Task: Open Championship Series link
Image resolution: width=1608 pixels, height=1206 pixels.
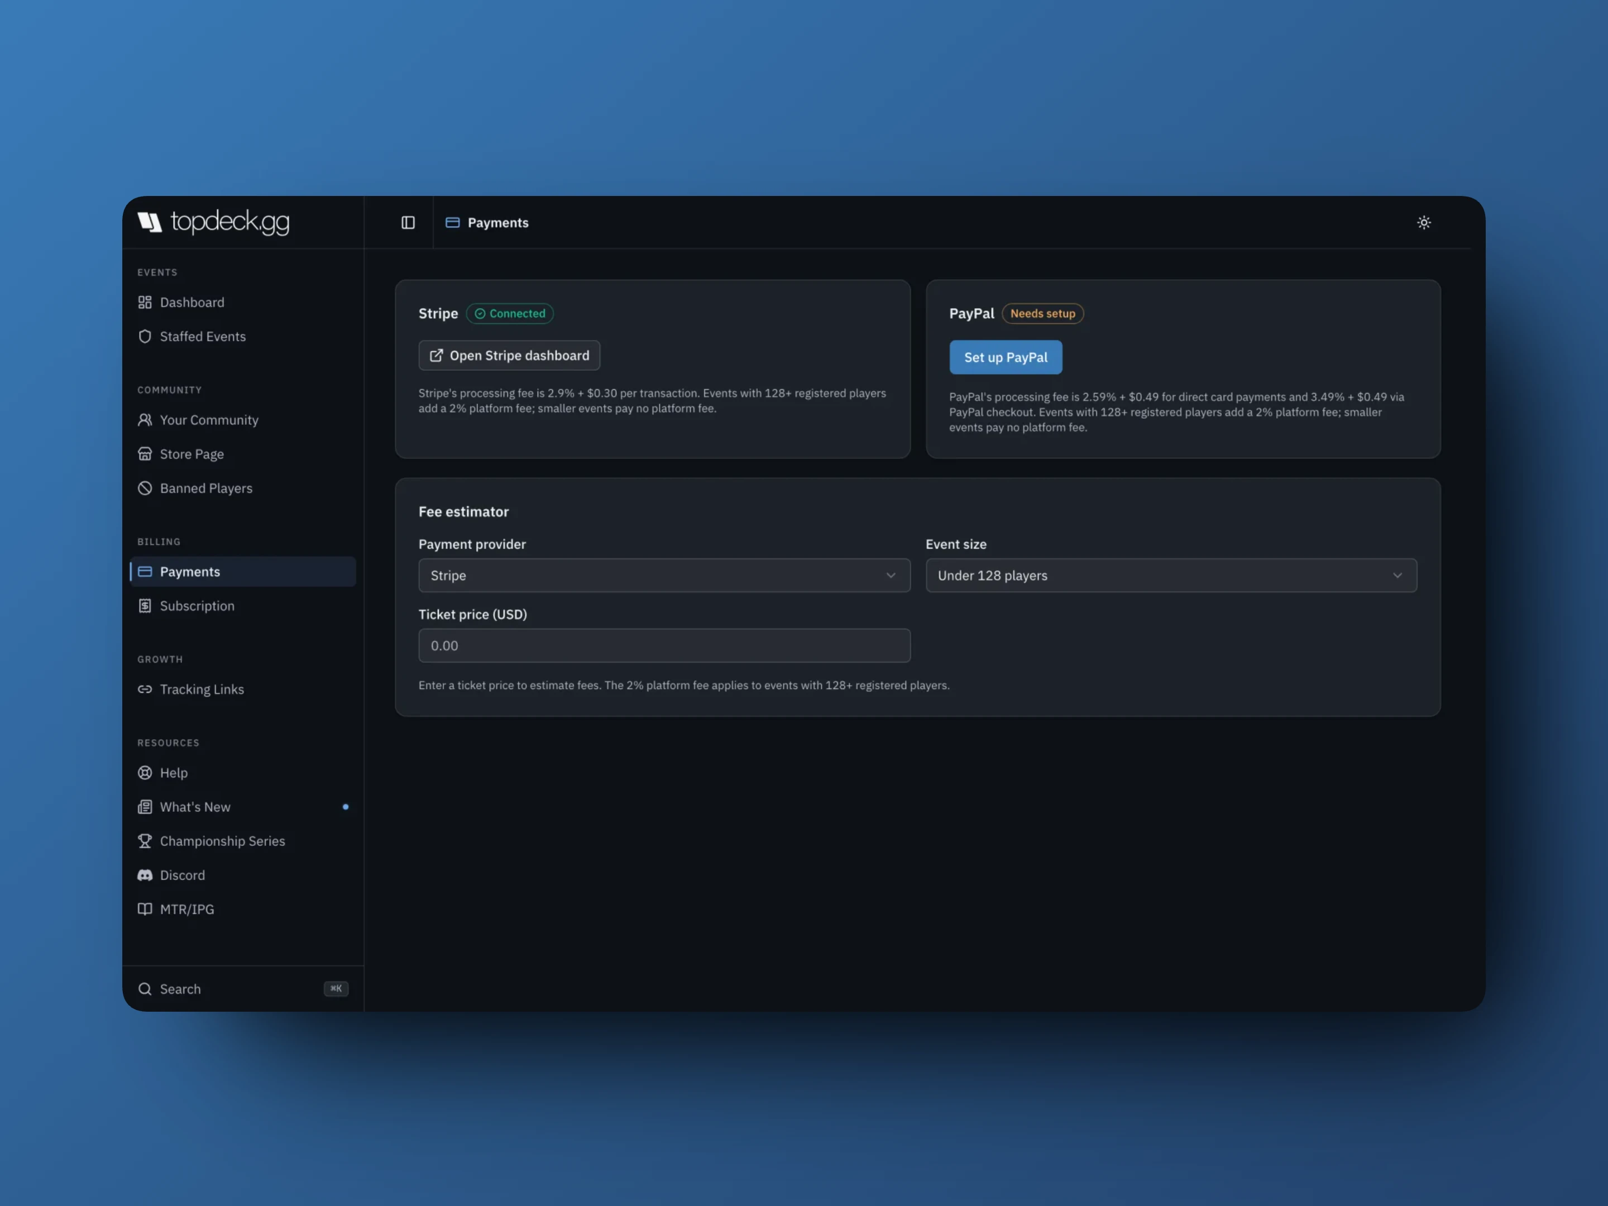Action: [243, 841]
